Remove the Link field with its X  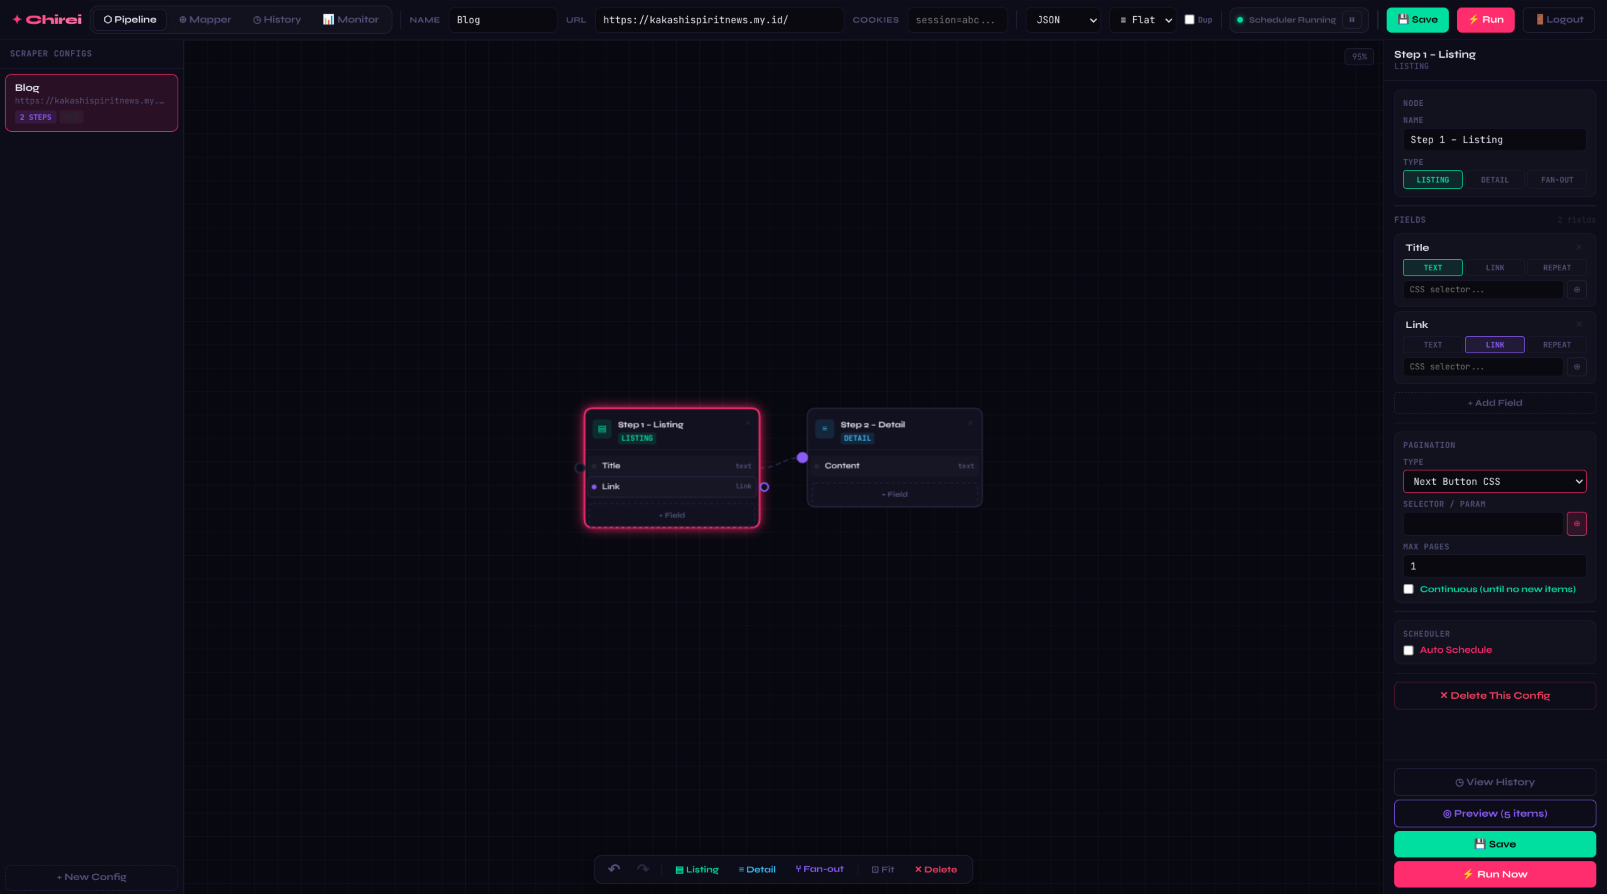click(x=1579, y=324)
